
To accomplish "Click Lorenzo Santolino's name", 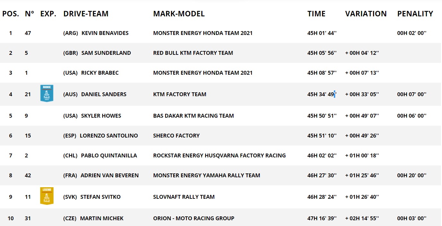I will (x=109, y=136).
